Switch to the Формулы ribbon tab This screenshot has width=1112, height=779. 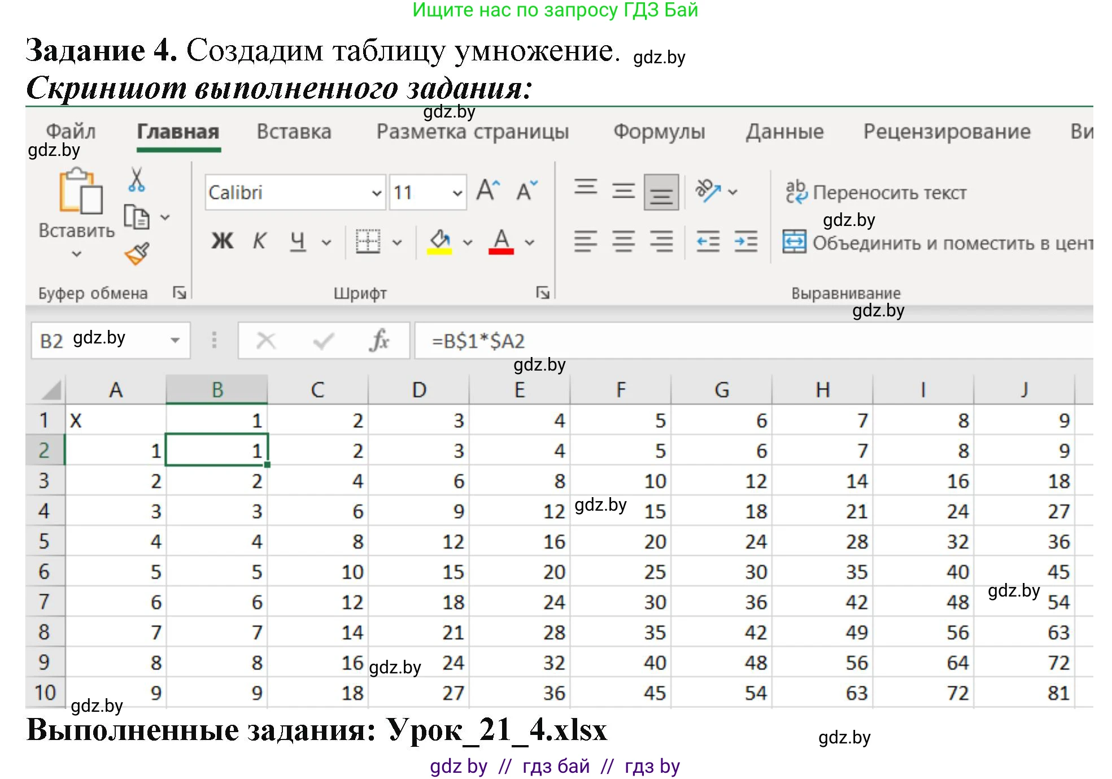point(660,131)
